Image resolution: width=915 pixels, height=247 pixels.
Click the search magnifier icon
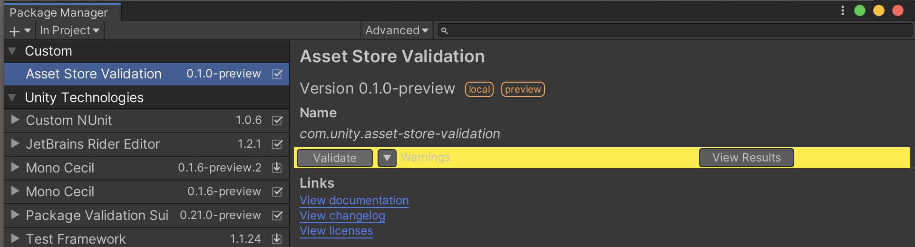click(444, 31)
